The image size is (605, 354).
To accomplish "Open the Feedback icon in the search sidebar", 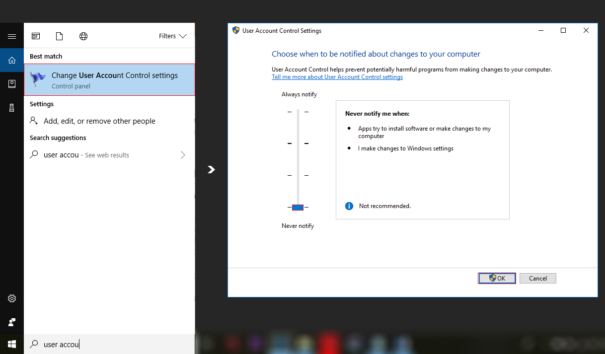I will click(12, 322).
